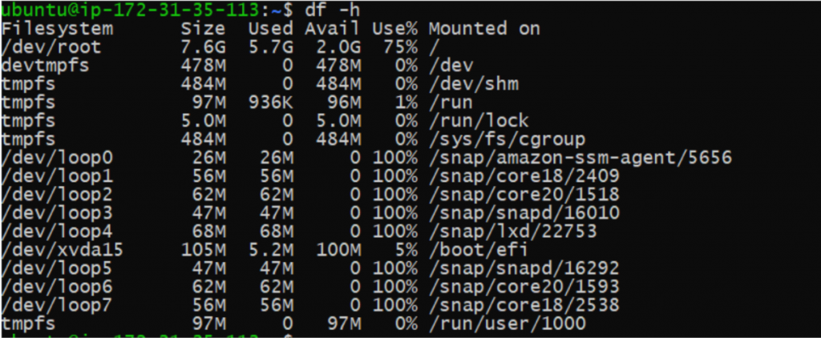Screen dimensions: 821x338
Task: Click the 5.2M used value
Action: [x=271, y=250]
